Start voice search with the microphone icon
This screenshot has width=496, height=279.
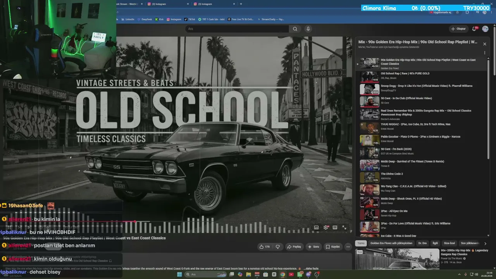click(x=308, y=29)
